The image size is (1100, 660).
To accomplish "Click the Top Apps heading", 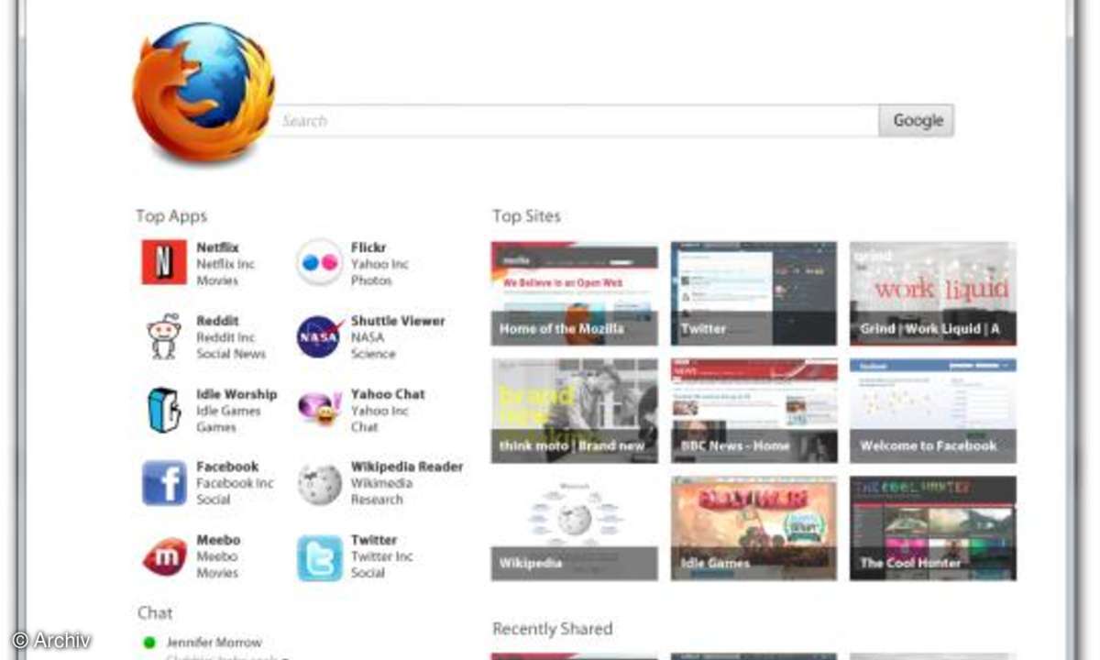I will [171, 216].
